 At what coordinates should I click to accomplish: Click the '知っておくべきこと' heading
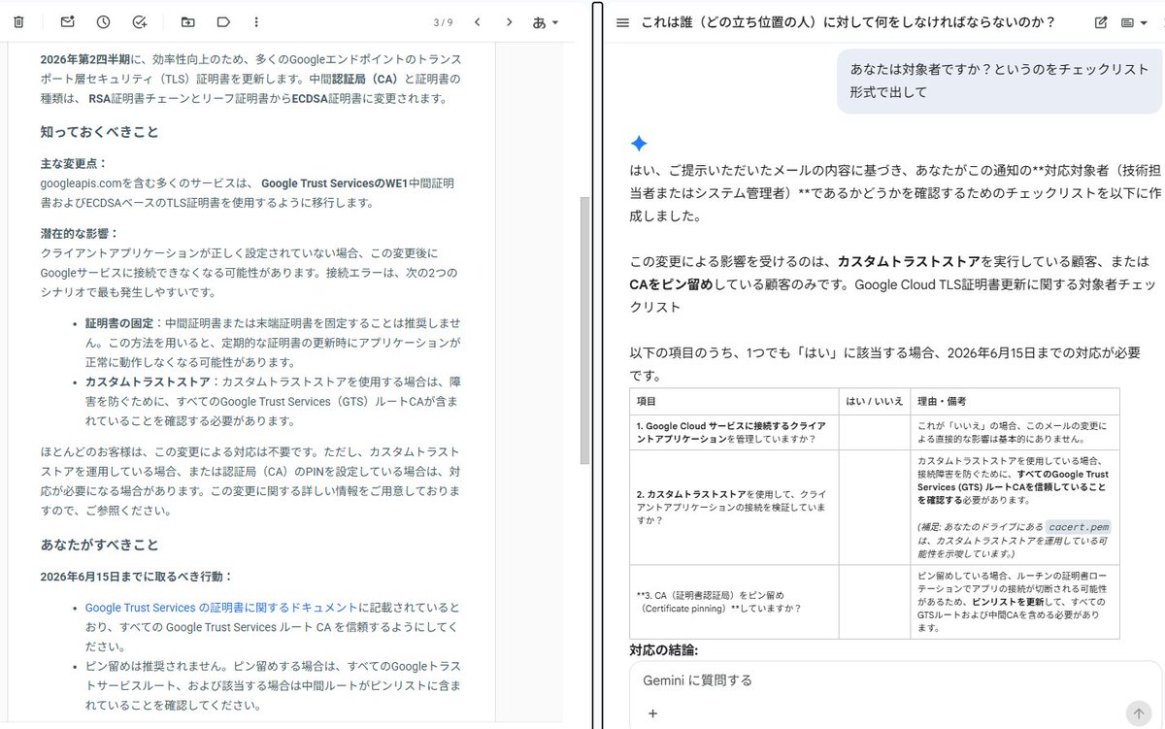click(100, 131)
